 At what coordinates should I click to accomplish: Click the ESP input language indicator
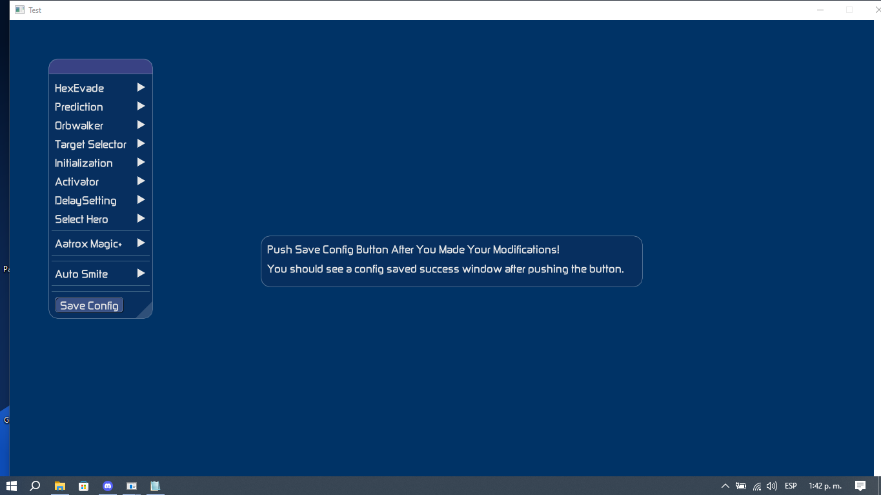click(x=791, y=486)
